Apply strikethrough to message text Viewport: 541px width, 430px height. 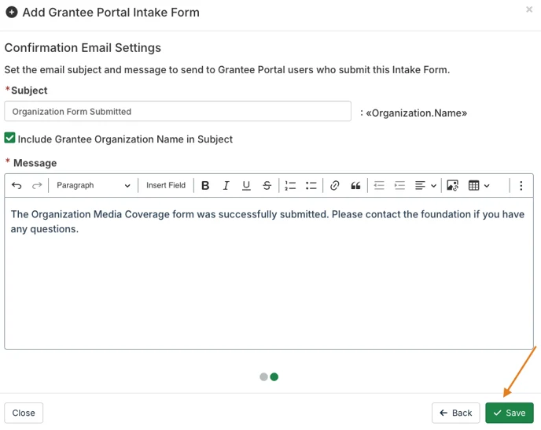[267, 186]
